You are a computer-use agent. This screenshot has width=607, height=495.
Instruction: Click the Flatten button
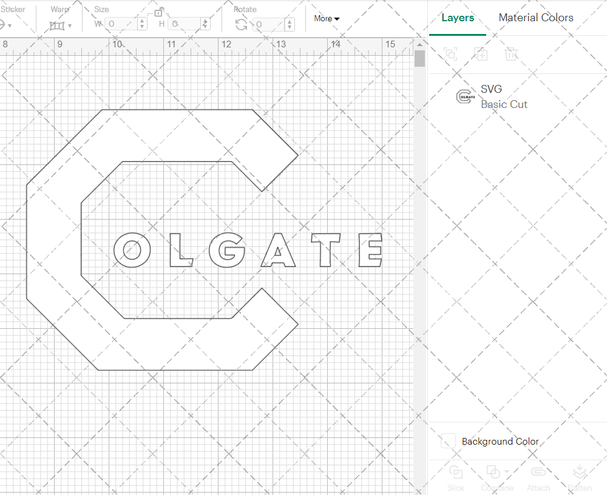[580, 479]
